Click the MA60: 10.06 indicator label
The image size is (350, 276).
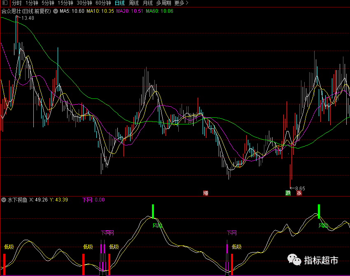(x=160, y=11)
